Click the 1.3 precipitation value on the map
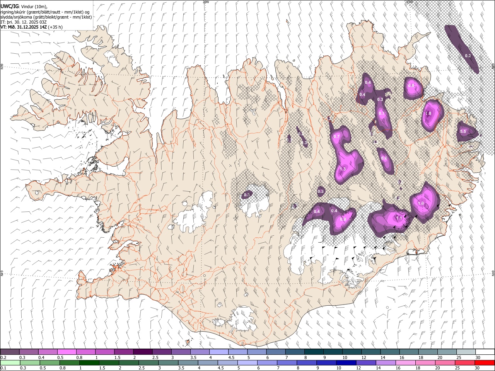 coord(343,169)
